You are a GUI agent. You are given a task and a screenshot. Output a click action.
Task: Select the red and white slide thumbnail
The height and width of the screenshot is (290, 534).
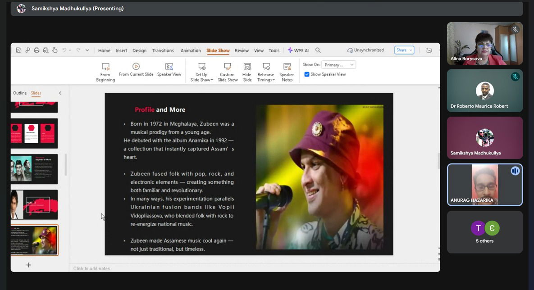34,133
